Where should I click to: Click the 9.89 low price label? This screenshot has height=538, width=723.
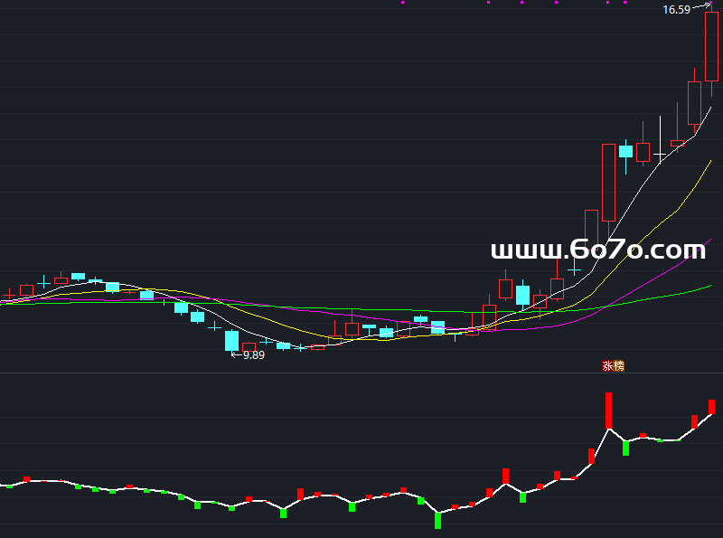pyautogui.click(x=254, y=355)
